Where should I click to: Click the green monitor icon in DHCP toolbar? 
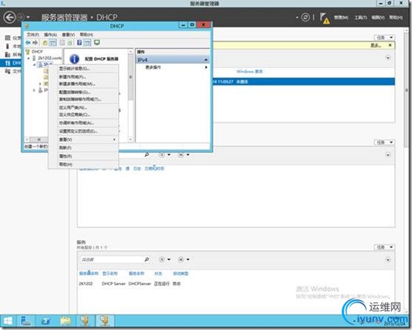tap(97, 42)
